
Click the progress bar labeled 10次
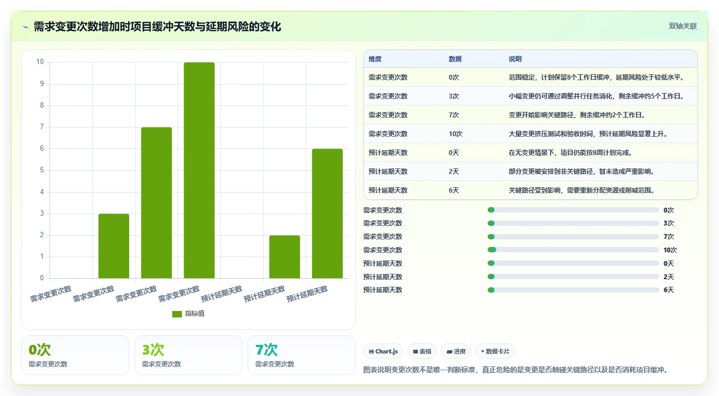pos(573,250)
